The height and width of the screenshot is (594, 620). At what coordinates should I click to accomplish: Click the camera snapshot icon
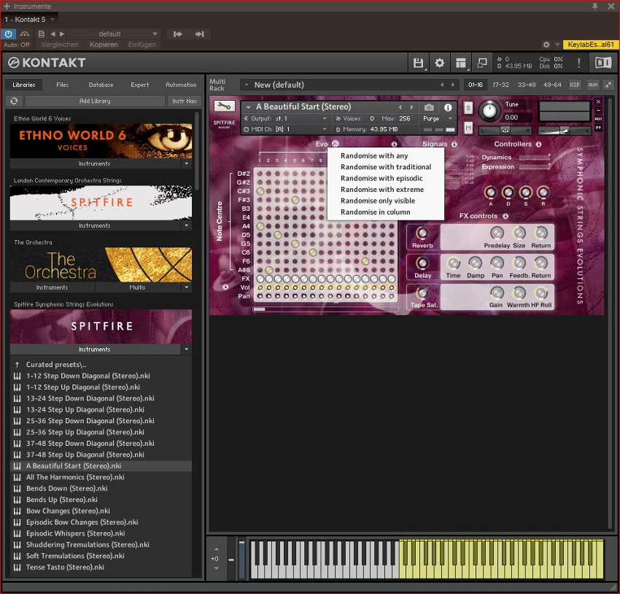[429, 107]
